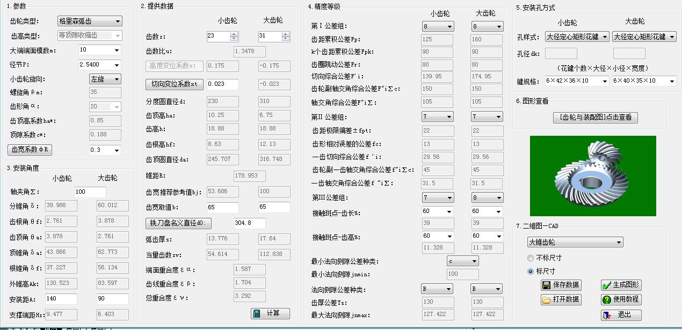
Task: Open the small gear 接触斑点-齿高% dropdown
Action: 438,236
